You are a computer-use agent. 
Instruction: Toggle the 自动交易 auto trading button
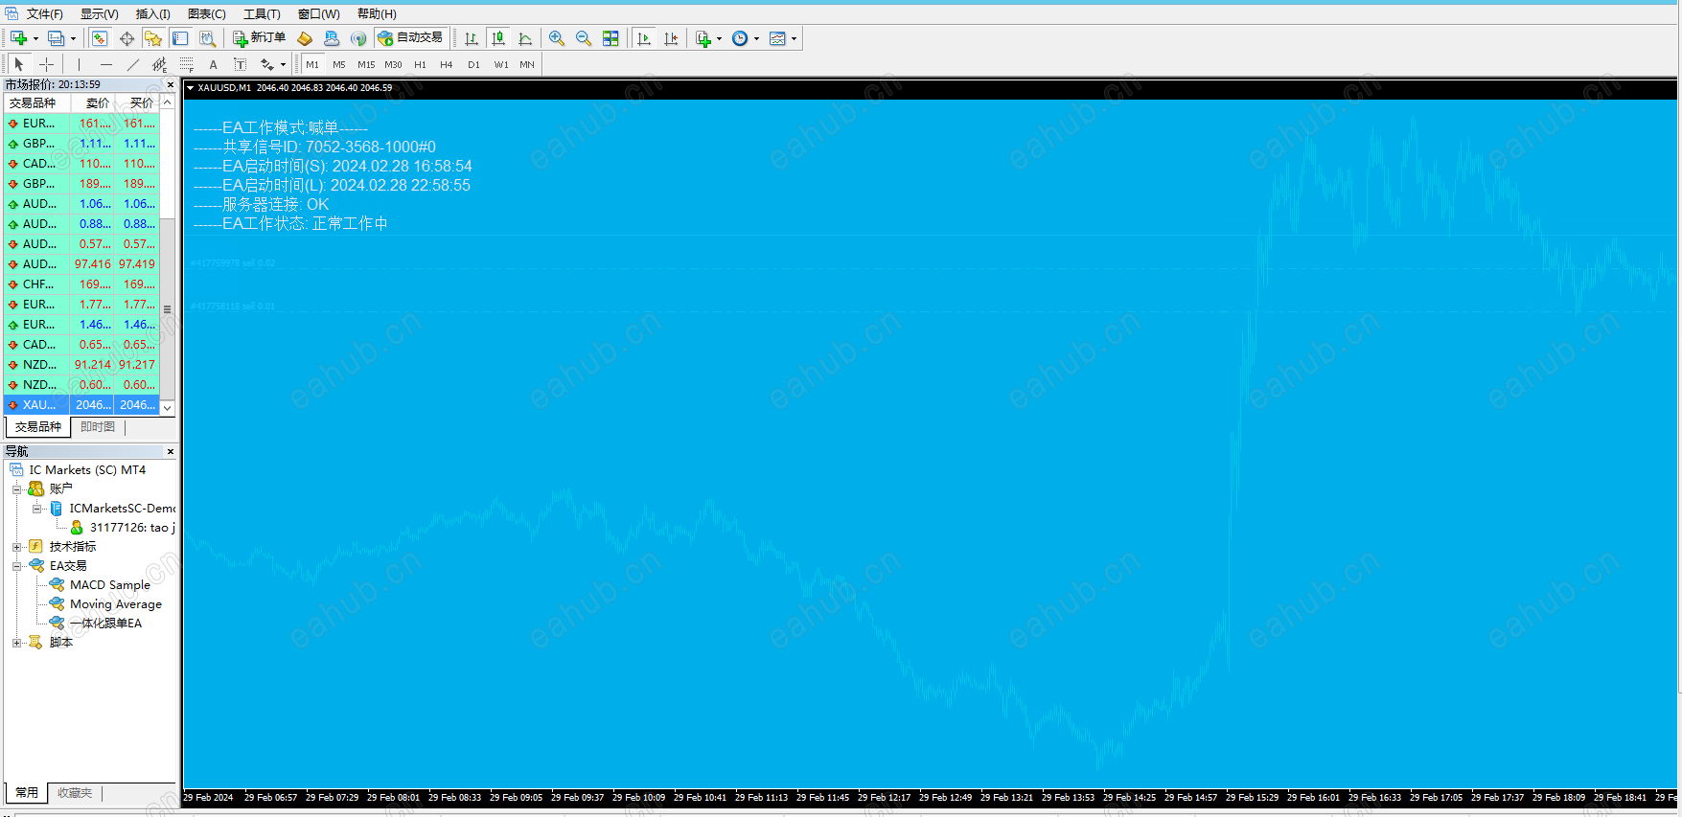tap(410, 38)
